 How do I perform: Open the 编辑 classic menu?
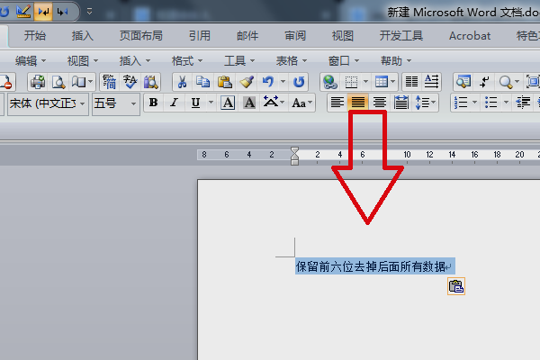point(30,61)
